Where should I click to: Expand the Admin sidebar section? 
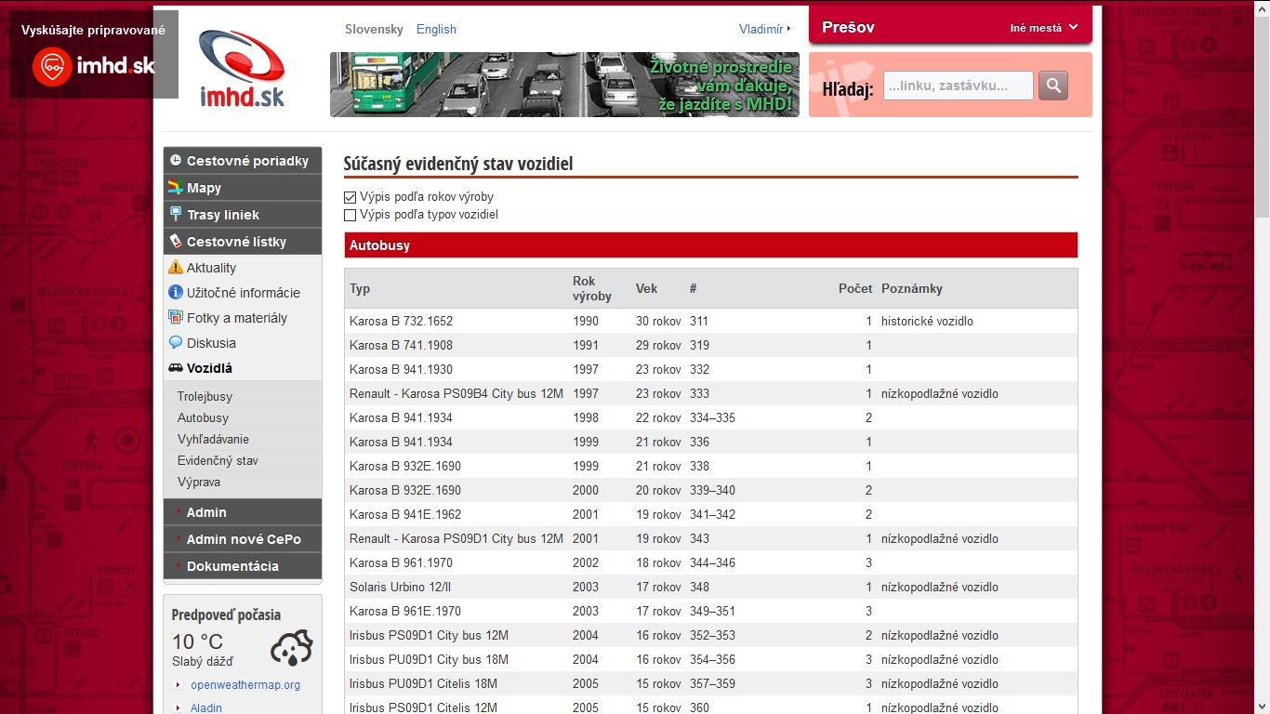pos(206,512)
